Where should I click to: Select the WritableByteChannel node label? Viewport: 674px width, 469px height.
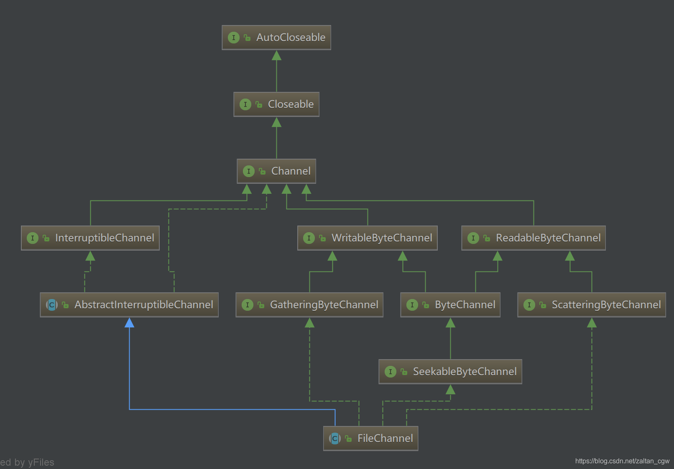coord(382,238)
